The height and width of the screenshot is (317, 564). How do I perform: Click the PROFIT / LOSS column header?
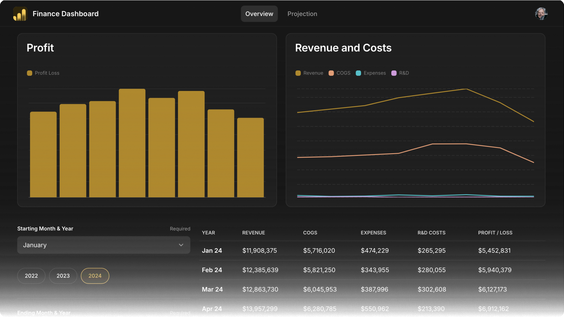click(x=495, y=233)
